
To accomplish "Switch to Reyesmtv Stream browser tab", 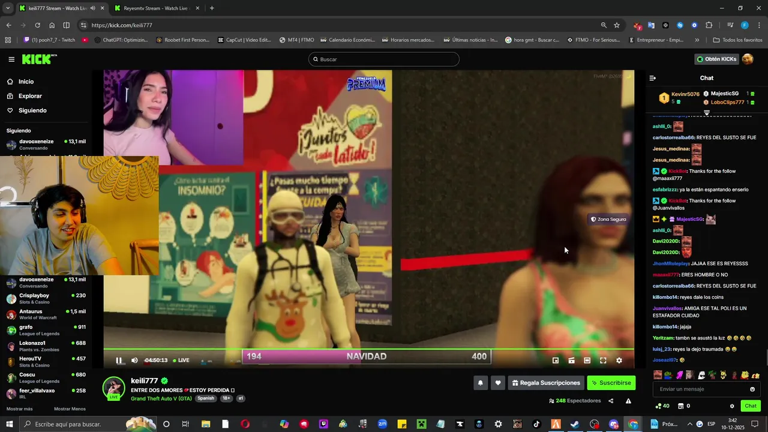I will click(x=156, y=8).
